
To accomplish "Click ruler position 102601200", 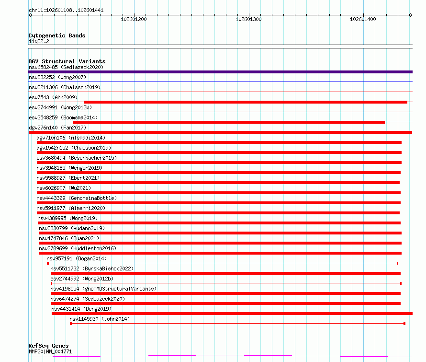I will (x=134, y=19).
